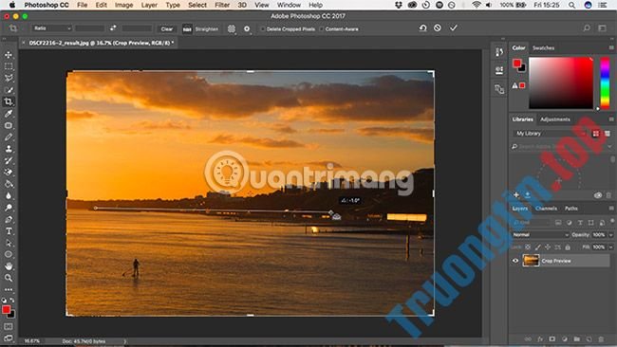Open Libraries panel options menu
Viewport: 617px width, 347px height.
tap(611, 119)
